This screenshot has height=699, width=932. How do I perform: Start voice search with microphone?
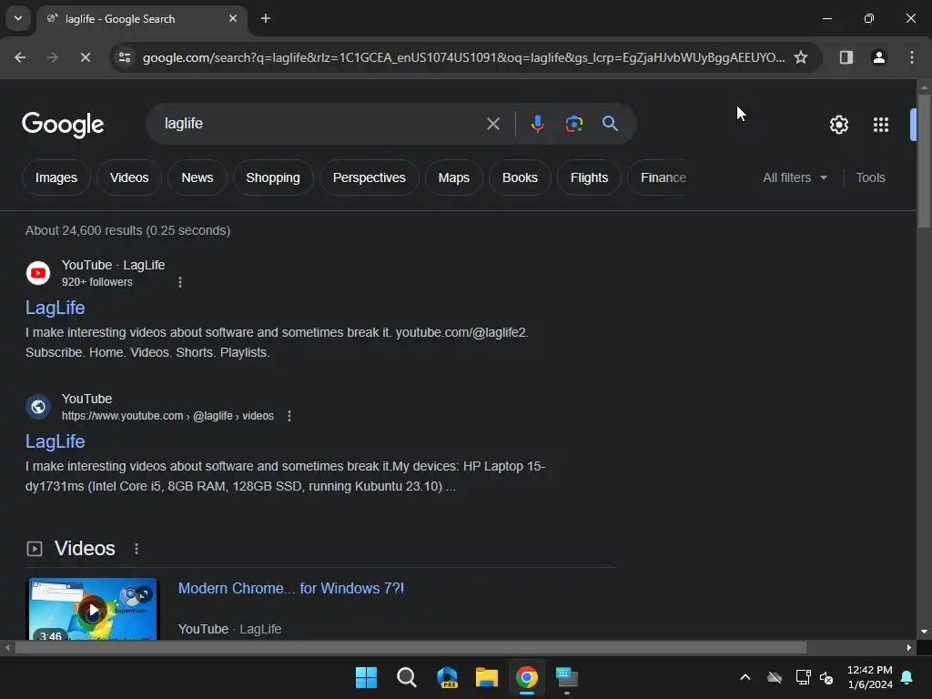[x=537, y=124]
